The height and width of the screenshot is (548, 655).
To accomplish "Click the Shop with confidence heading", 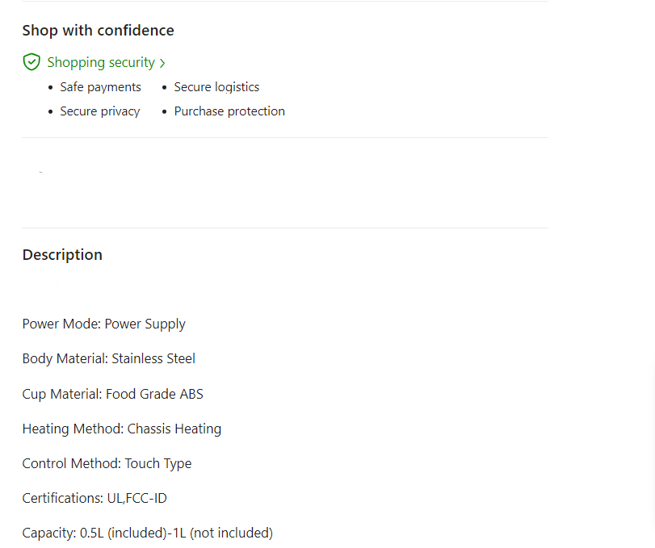I will [x=98, y=31].
